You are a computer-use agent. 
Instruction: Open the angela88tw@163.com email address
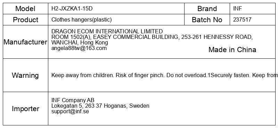(79, 48)
